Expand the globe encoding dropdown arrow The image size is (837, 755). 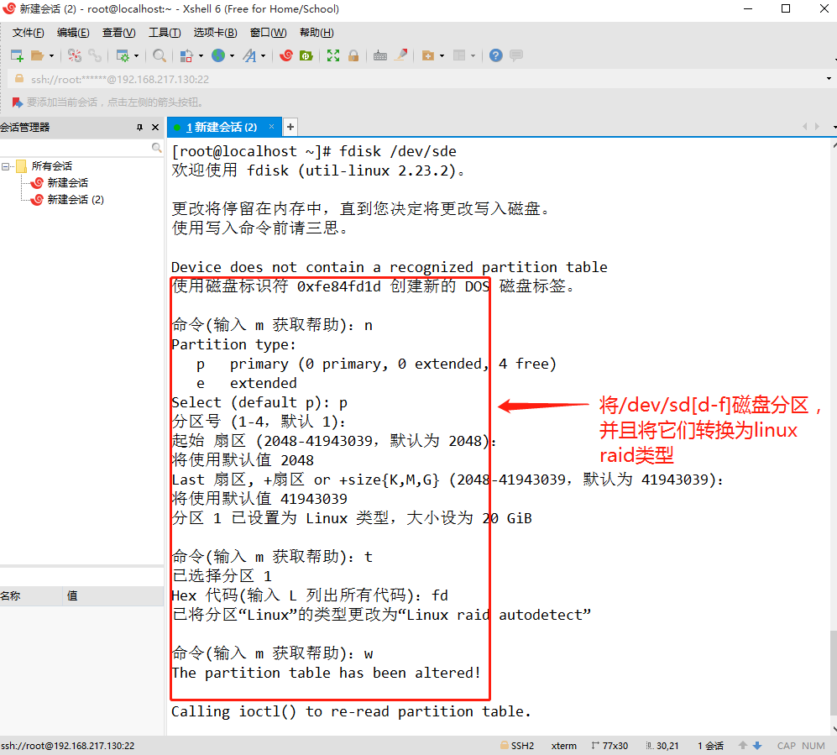tap(232, 55)
